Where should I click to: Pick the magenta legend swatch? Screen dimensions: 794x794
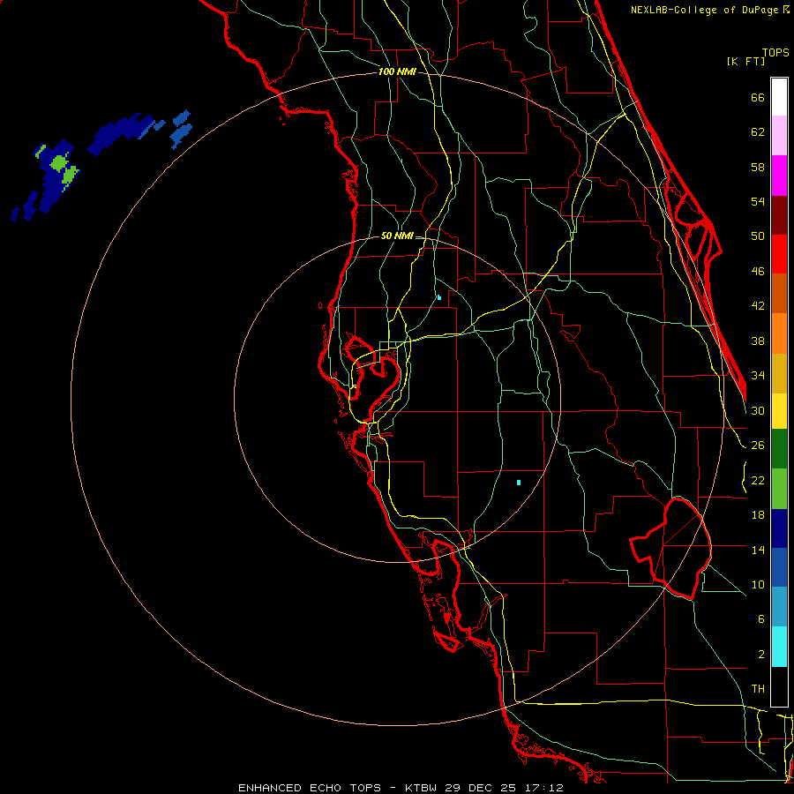[779, 176]
